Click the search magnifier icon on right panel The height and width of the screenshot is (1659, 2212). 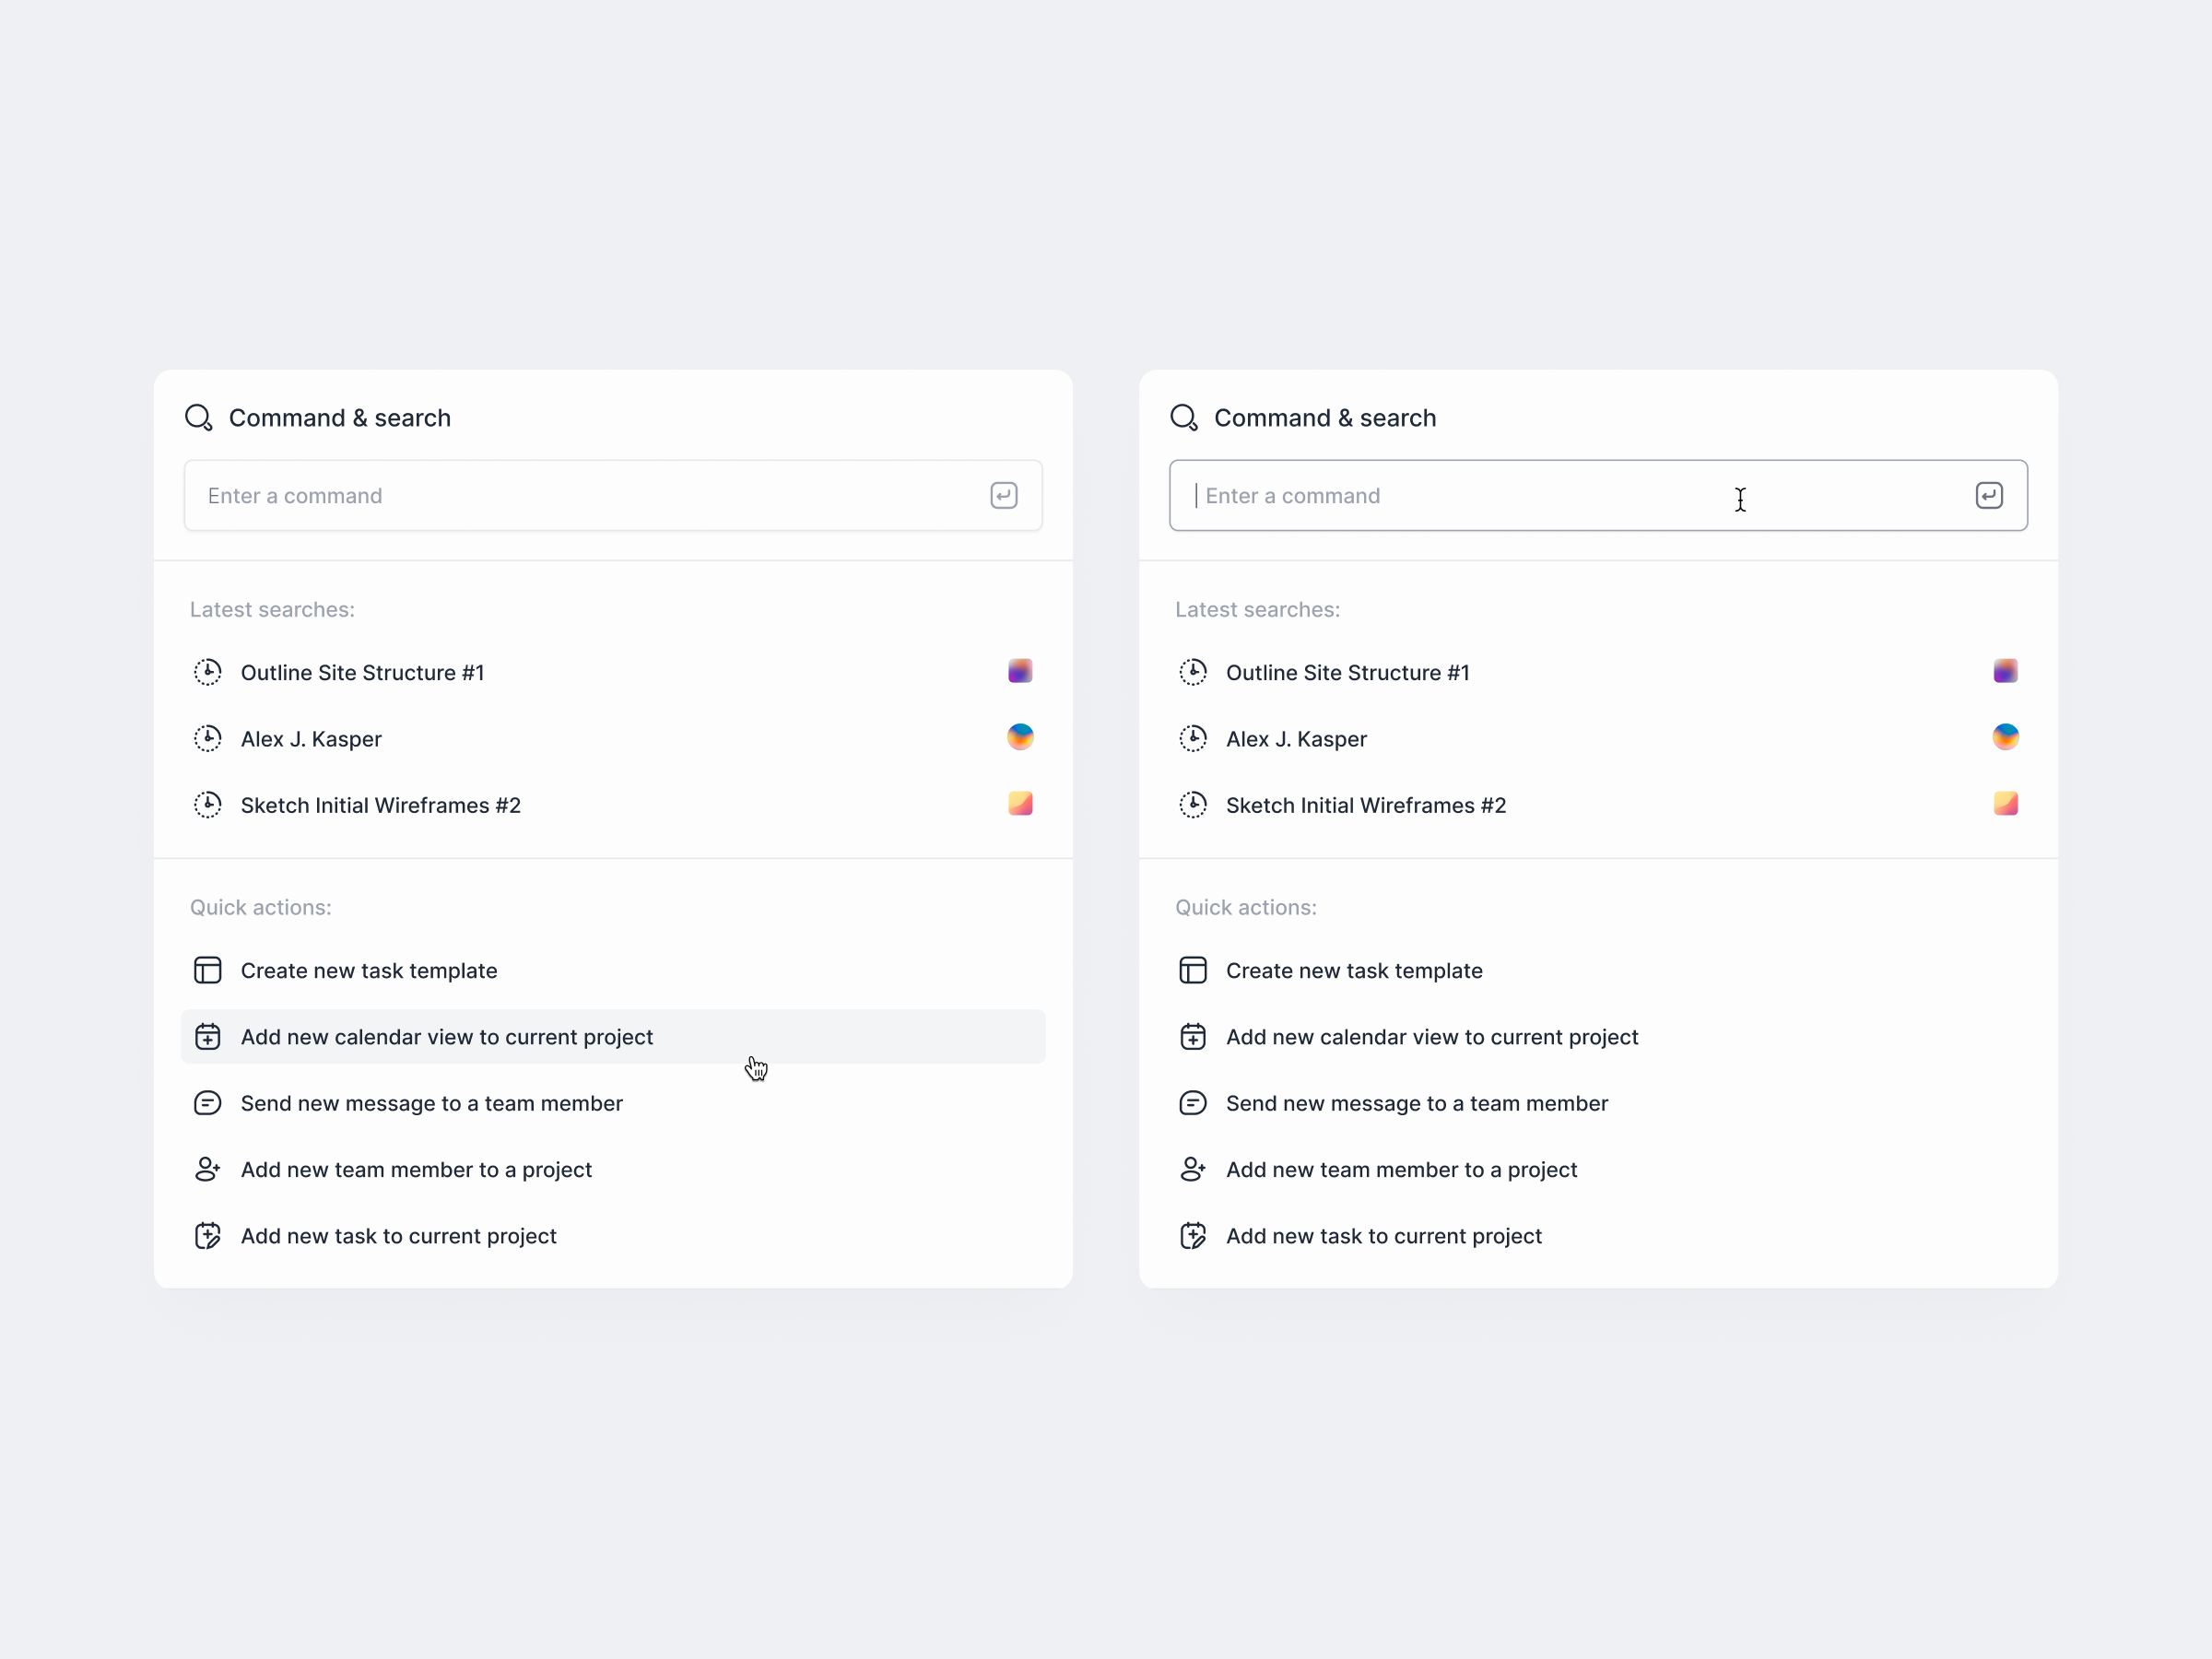point(1183,417)
